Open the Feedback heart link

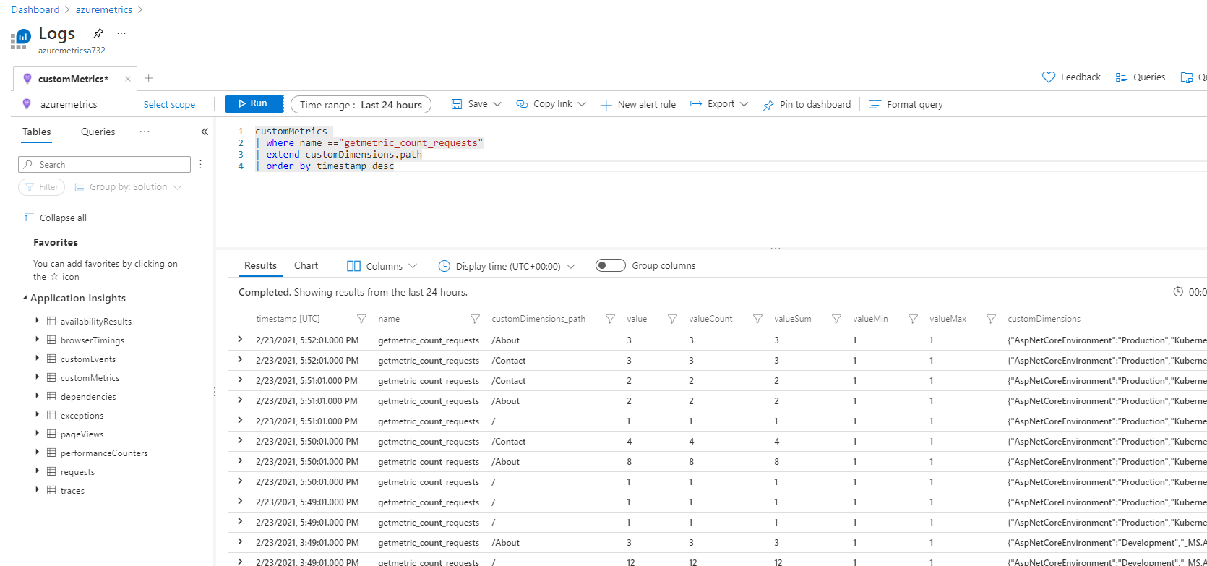tap(1071, 77)
